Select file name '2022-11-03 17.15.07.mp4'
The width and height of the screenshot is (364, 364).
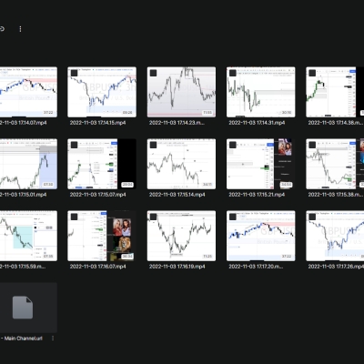pos(97,195)
